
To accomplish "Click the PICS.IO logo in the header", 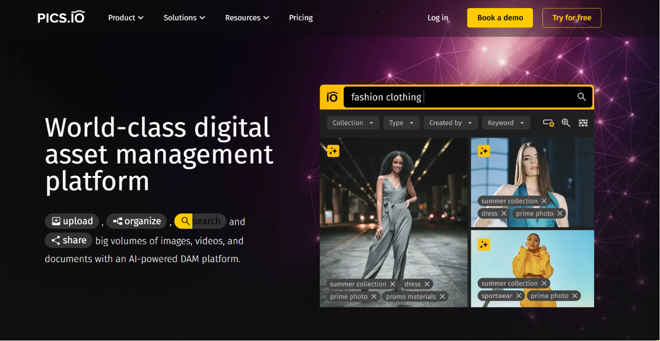I will tap(61, 17).
